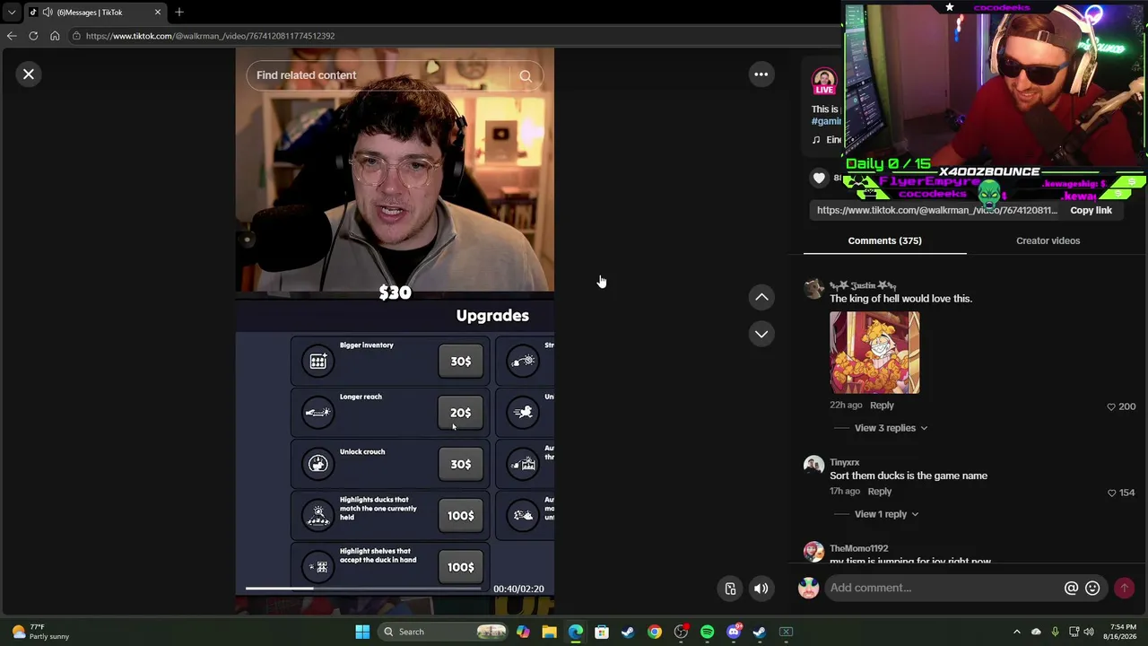This screenshot has width=1148, height=646.
Task: Open a new browser tab
Action: [x=179, y=12]
